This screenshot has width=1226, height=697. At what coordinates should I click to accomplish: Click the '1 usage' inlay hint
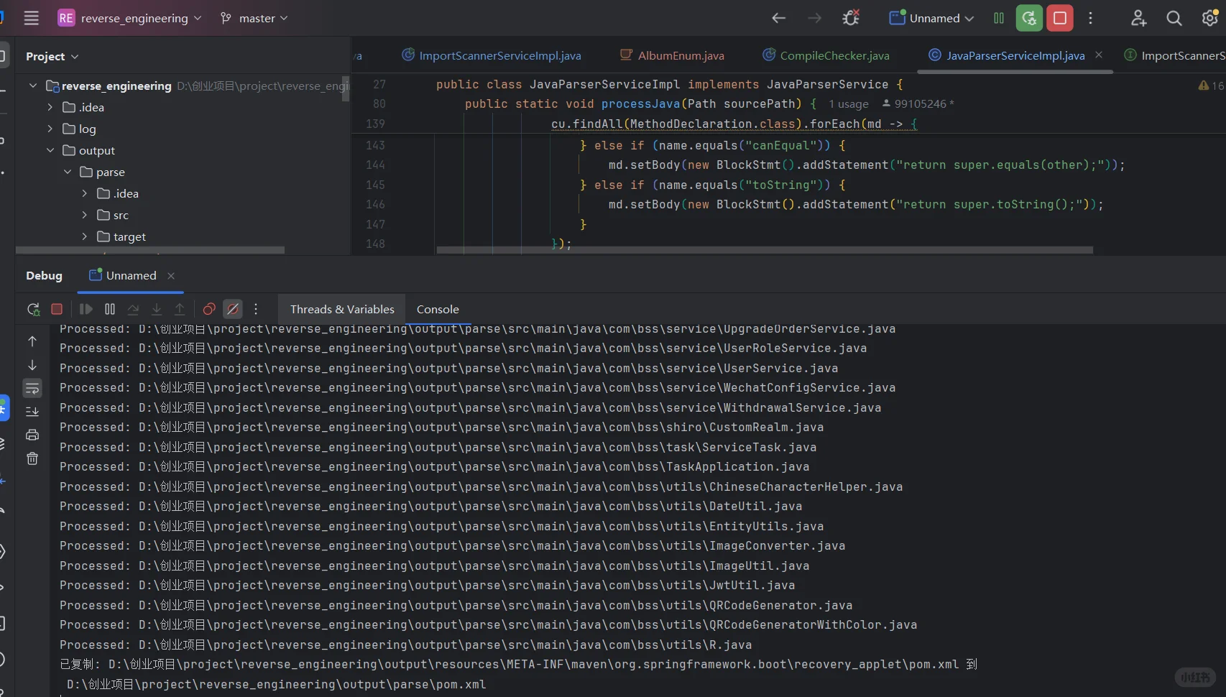tap(848, 104)
